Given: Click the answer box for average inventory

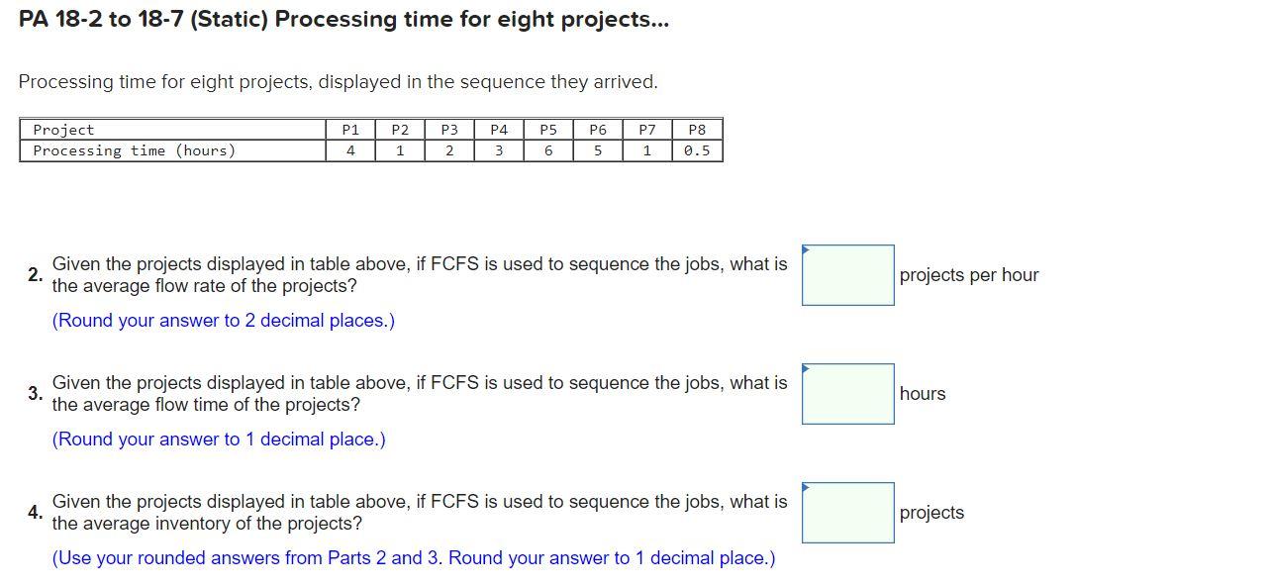Looking at the screenshot, I should click(x=848, y=513).
